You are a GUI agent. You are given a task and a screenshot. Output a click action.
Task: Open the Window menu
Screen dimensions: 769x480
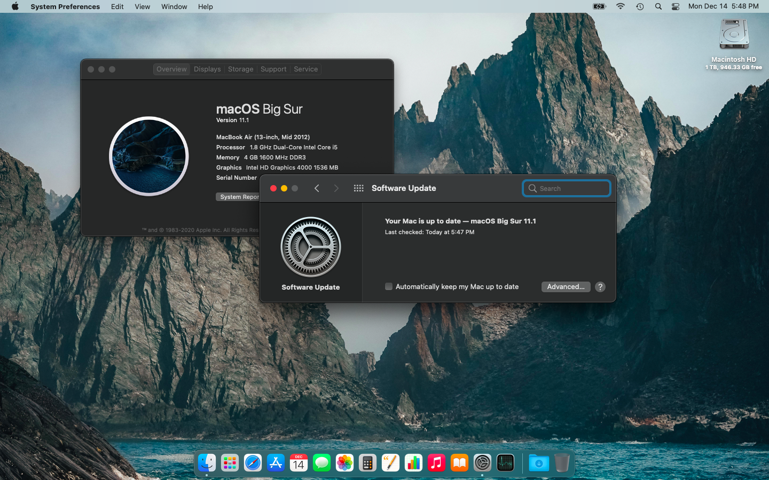(174, 6)
